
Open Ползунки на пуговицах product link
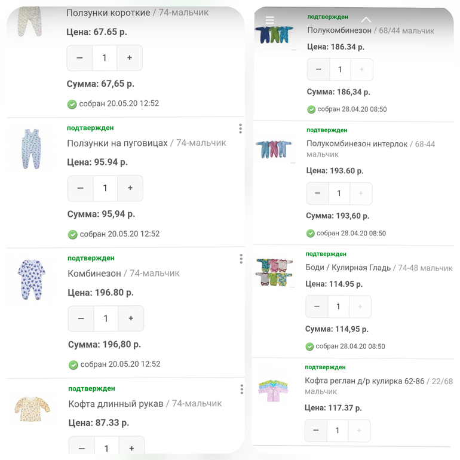pos(118,143)
